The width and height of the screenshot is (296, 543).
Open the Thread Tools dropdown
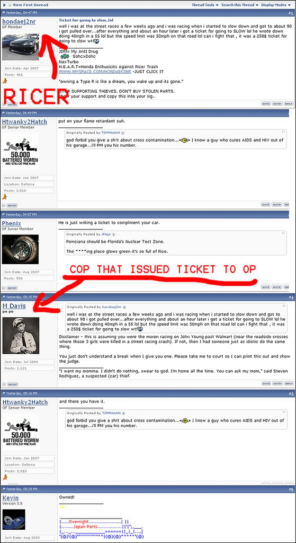(x=205, y=5)
